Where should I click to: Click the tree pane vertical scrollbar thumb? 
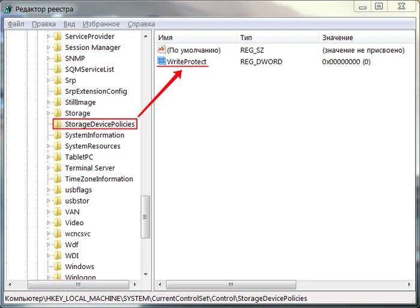145,217
